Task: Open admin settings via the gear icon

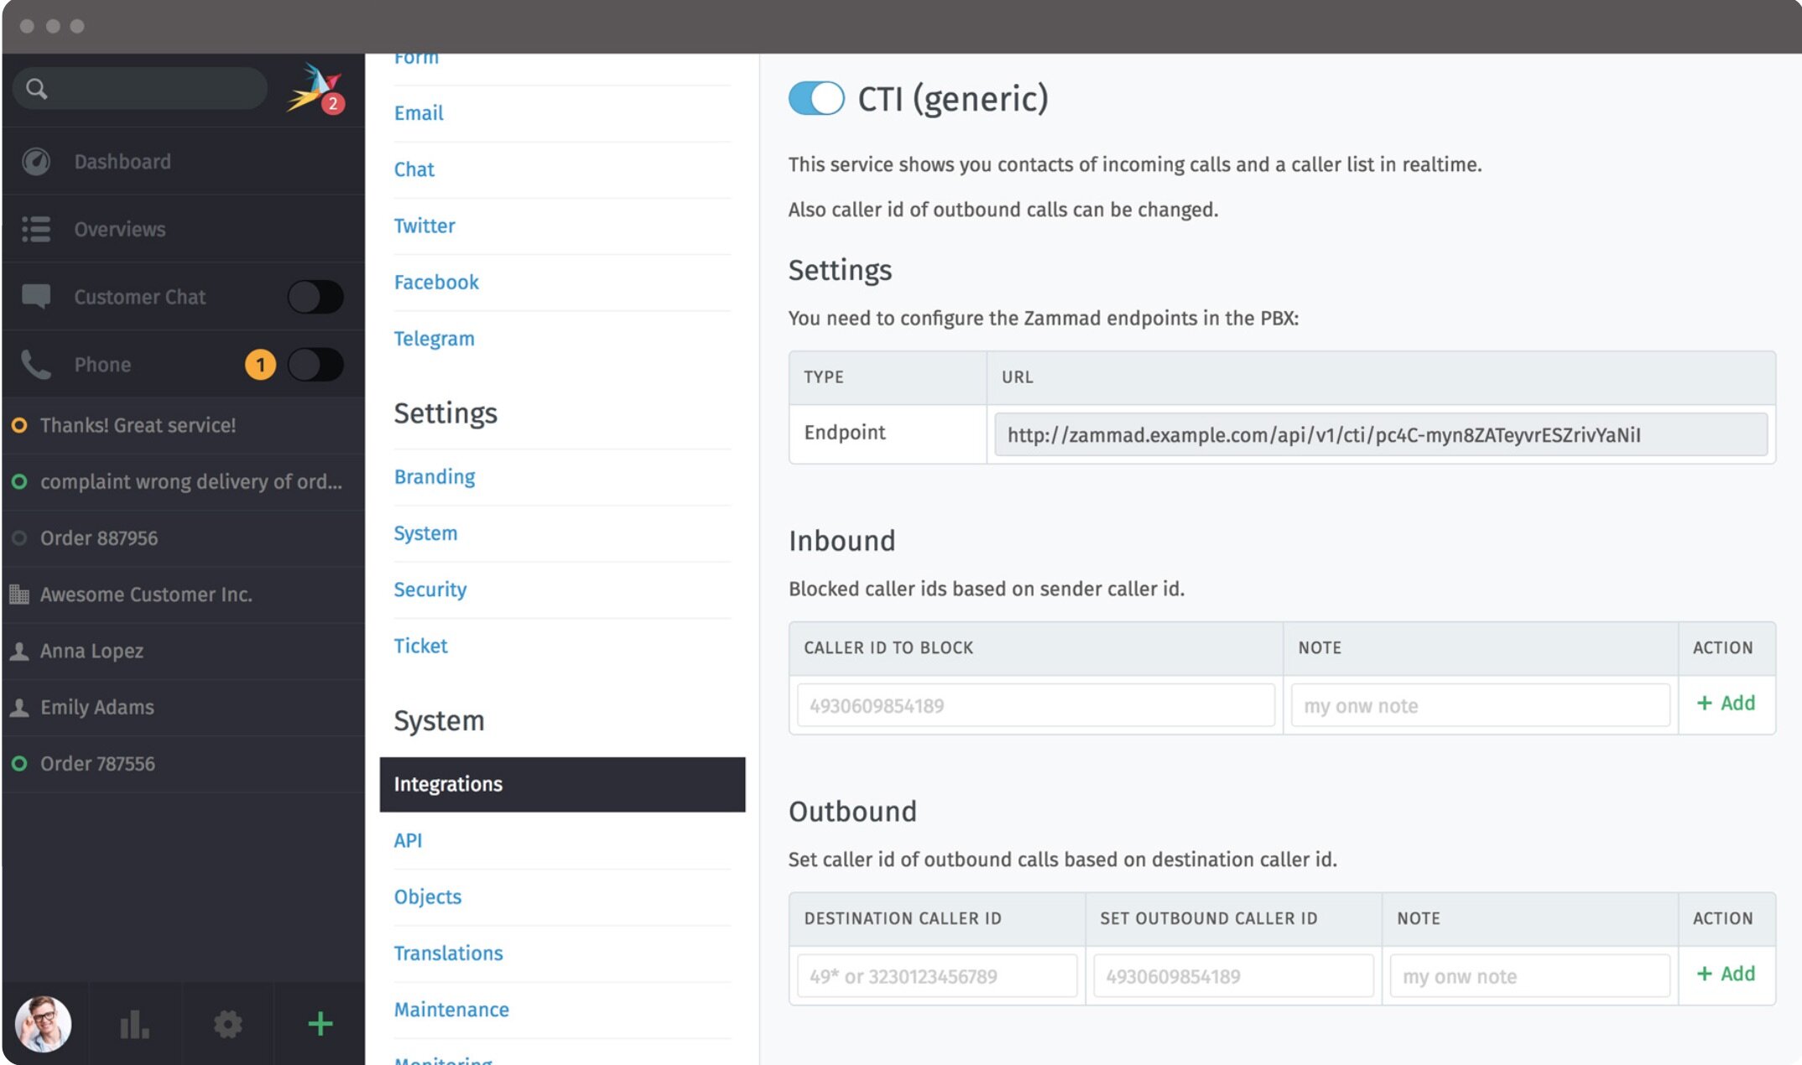Action: tap(227, 1023)
